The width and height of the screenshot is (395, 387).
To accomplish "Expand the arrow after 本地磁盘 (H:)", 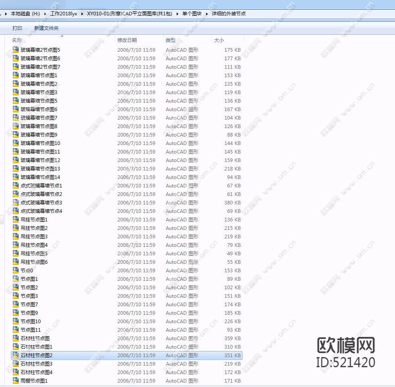I will coord(45,14).
